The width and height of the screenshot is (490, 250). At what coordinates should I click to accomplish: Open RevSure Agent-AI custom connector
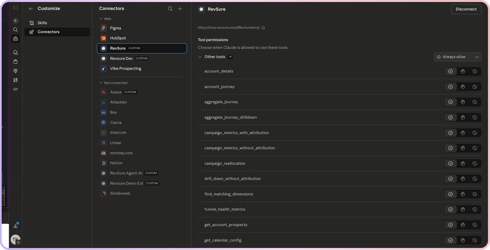coord(142,173)
